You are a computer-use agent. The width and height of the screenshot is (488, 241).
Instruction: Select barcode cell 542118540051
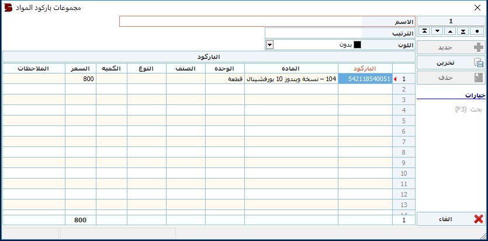point(365,79)
